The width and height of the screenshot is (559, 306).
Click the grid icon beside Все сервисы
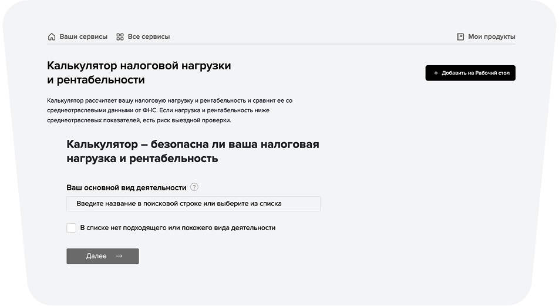click(120, 37)
